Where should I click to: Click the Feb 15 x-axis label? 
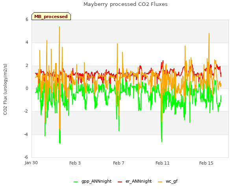point(206,163)
